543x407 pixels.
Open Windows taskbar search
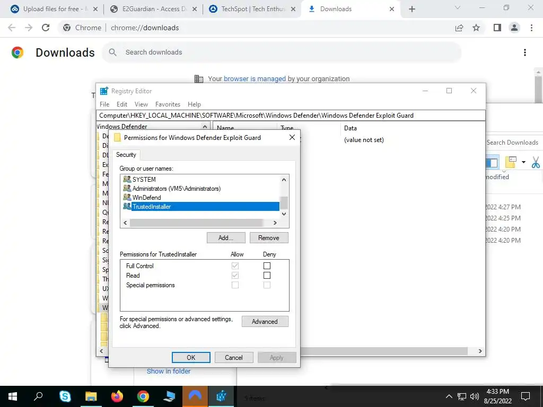(38, 396)
